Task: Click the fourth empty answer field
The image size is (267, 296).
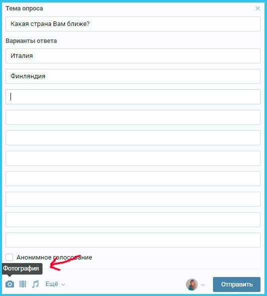Action: [133, 117]
